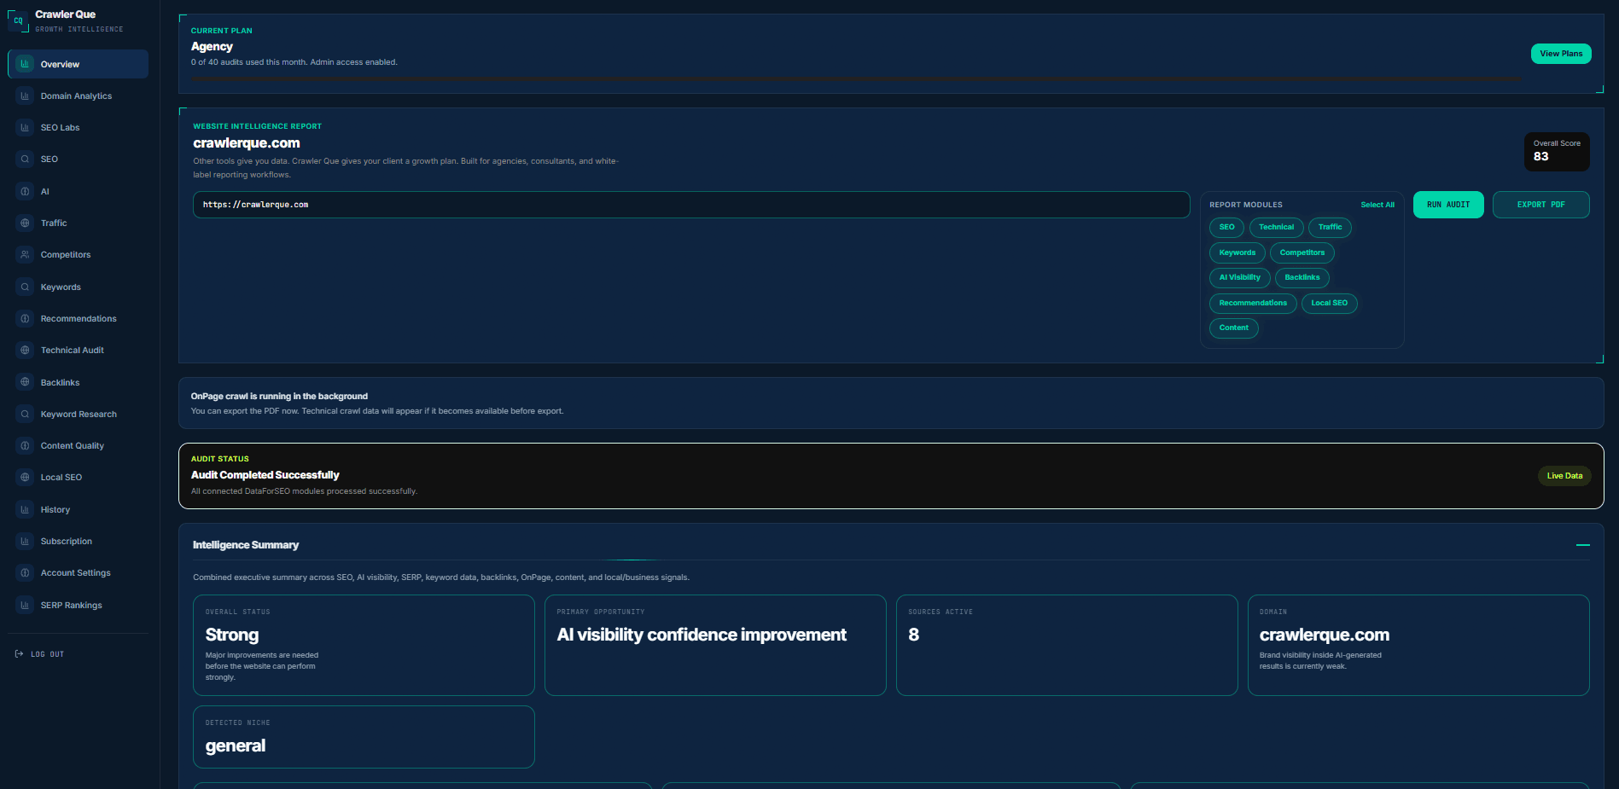The width and height of the screenshot is (1619, 789).
Task: Click the Account Settings sidebar icon
Action: (25, 572)
